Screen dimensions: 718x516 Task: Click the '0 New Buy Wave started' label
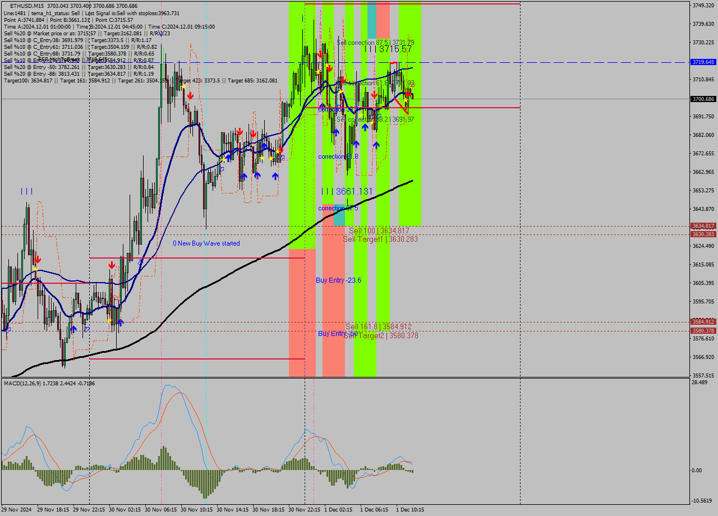coord(206,243)
